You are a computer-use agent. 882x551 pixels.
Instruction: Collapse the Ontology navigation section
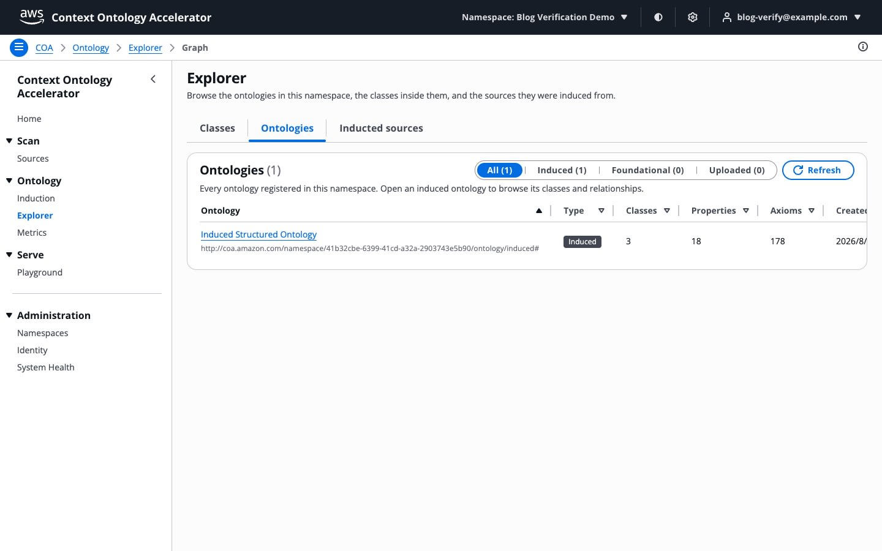pyautogui.click(x=9, y=181)
